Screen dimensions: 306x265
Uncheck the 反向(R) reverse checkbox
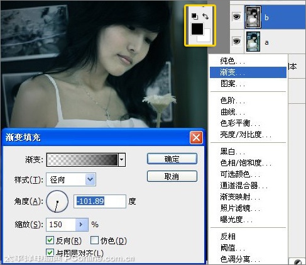tap(50, 240)
